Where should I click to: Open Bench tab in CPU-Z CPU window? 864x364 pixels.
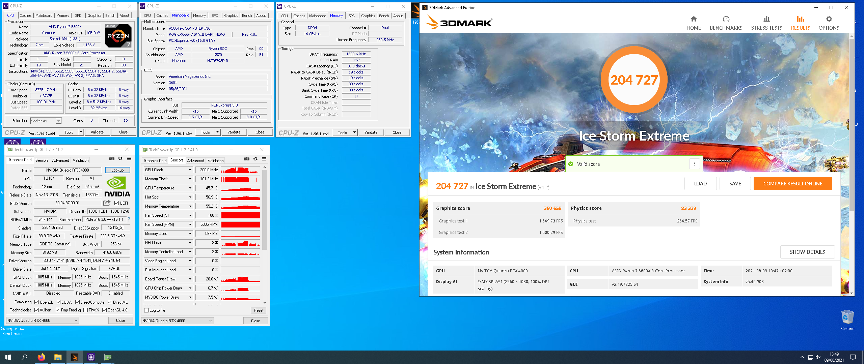[x=110, y=16]
